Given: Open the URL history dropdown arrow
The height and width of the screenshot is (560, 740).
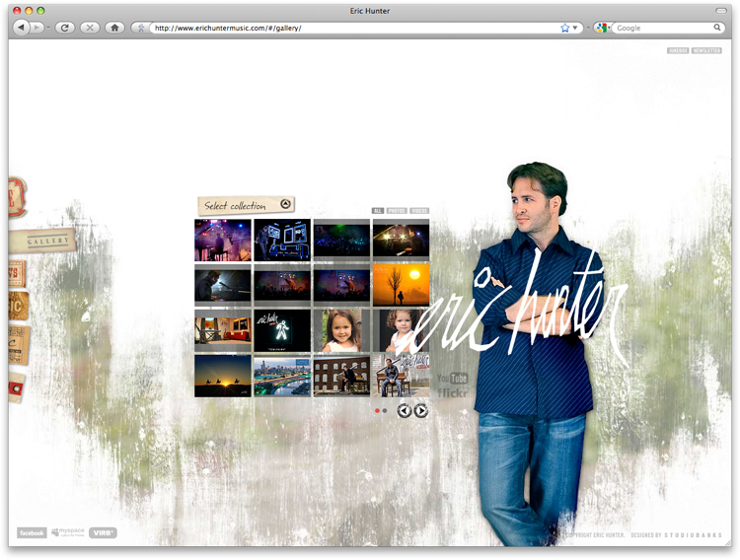Looking at the screenshot, I should [x=575, y=28].
